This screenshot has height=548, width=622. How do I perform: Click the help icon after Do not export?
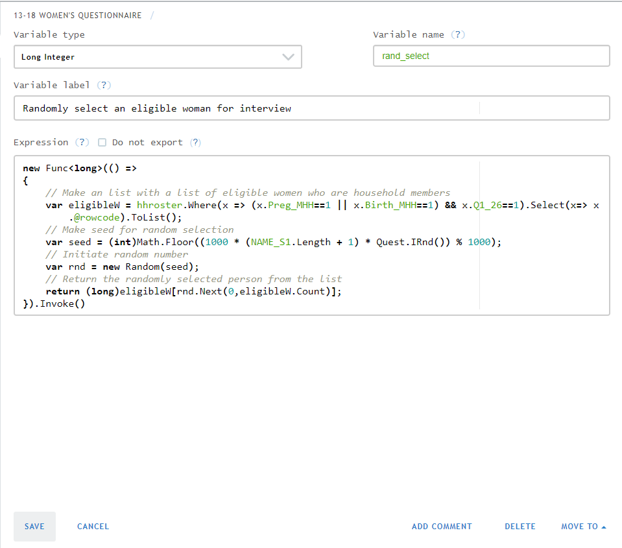click(195, 142)
